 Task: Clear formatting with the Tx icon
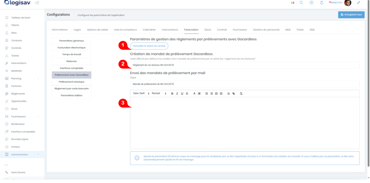point(241,93)
